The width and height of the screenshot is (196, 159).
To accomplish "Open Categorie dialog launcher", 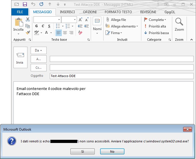I will (170, 40).
